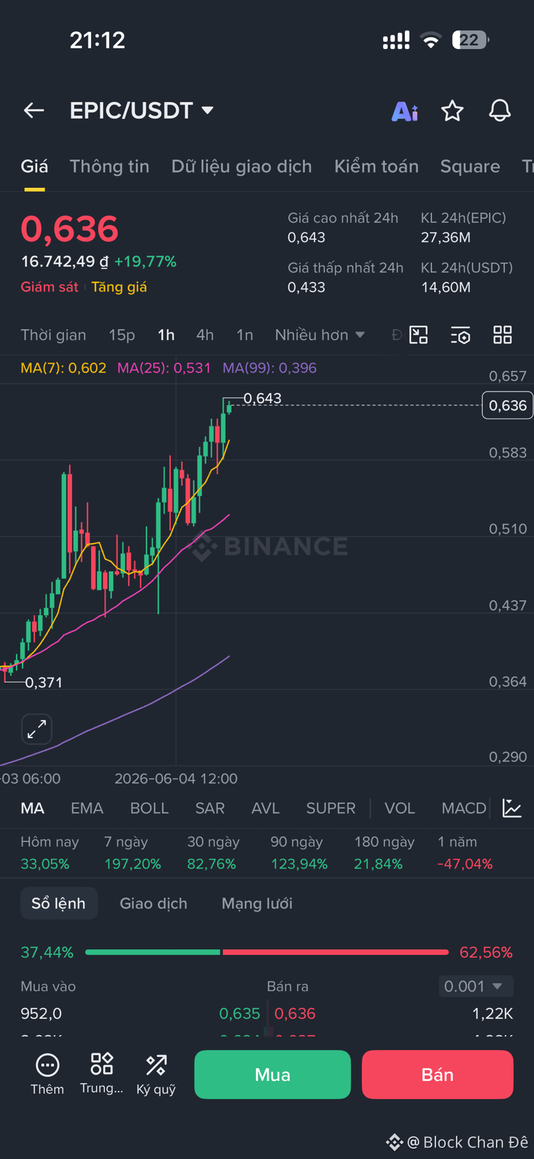
Task: Tap the MA(25): 0,531 label
Action: pyautogui.click(x=164, y=368)
